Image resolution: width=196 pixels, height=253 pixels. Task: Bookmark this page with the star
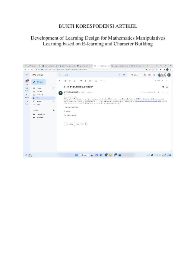[157, 70]
